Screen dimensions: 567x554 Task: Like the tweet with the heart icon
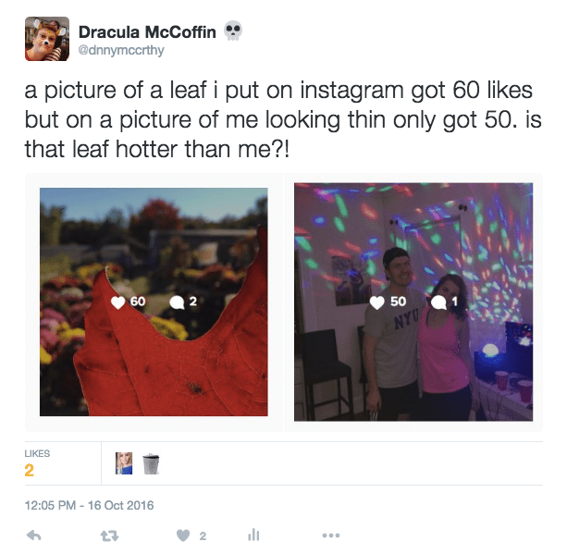[183, 536]
